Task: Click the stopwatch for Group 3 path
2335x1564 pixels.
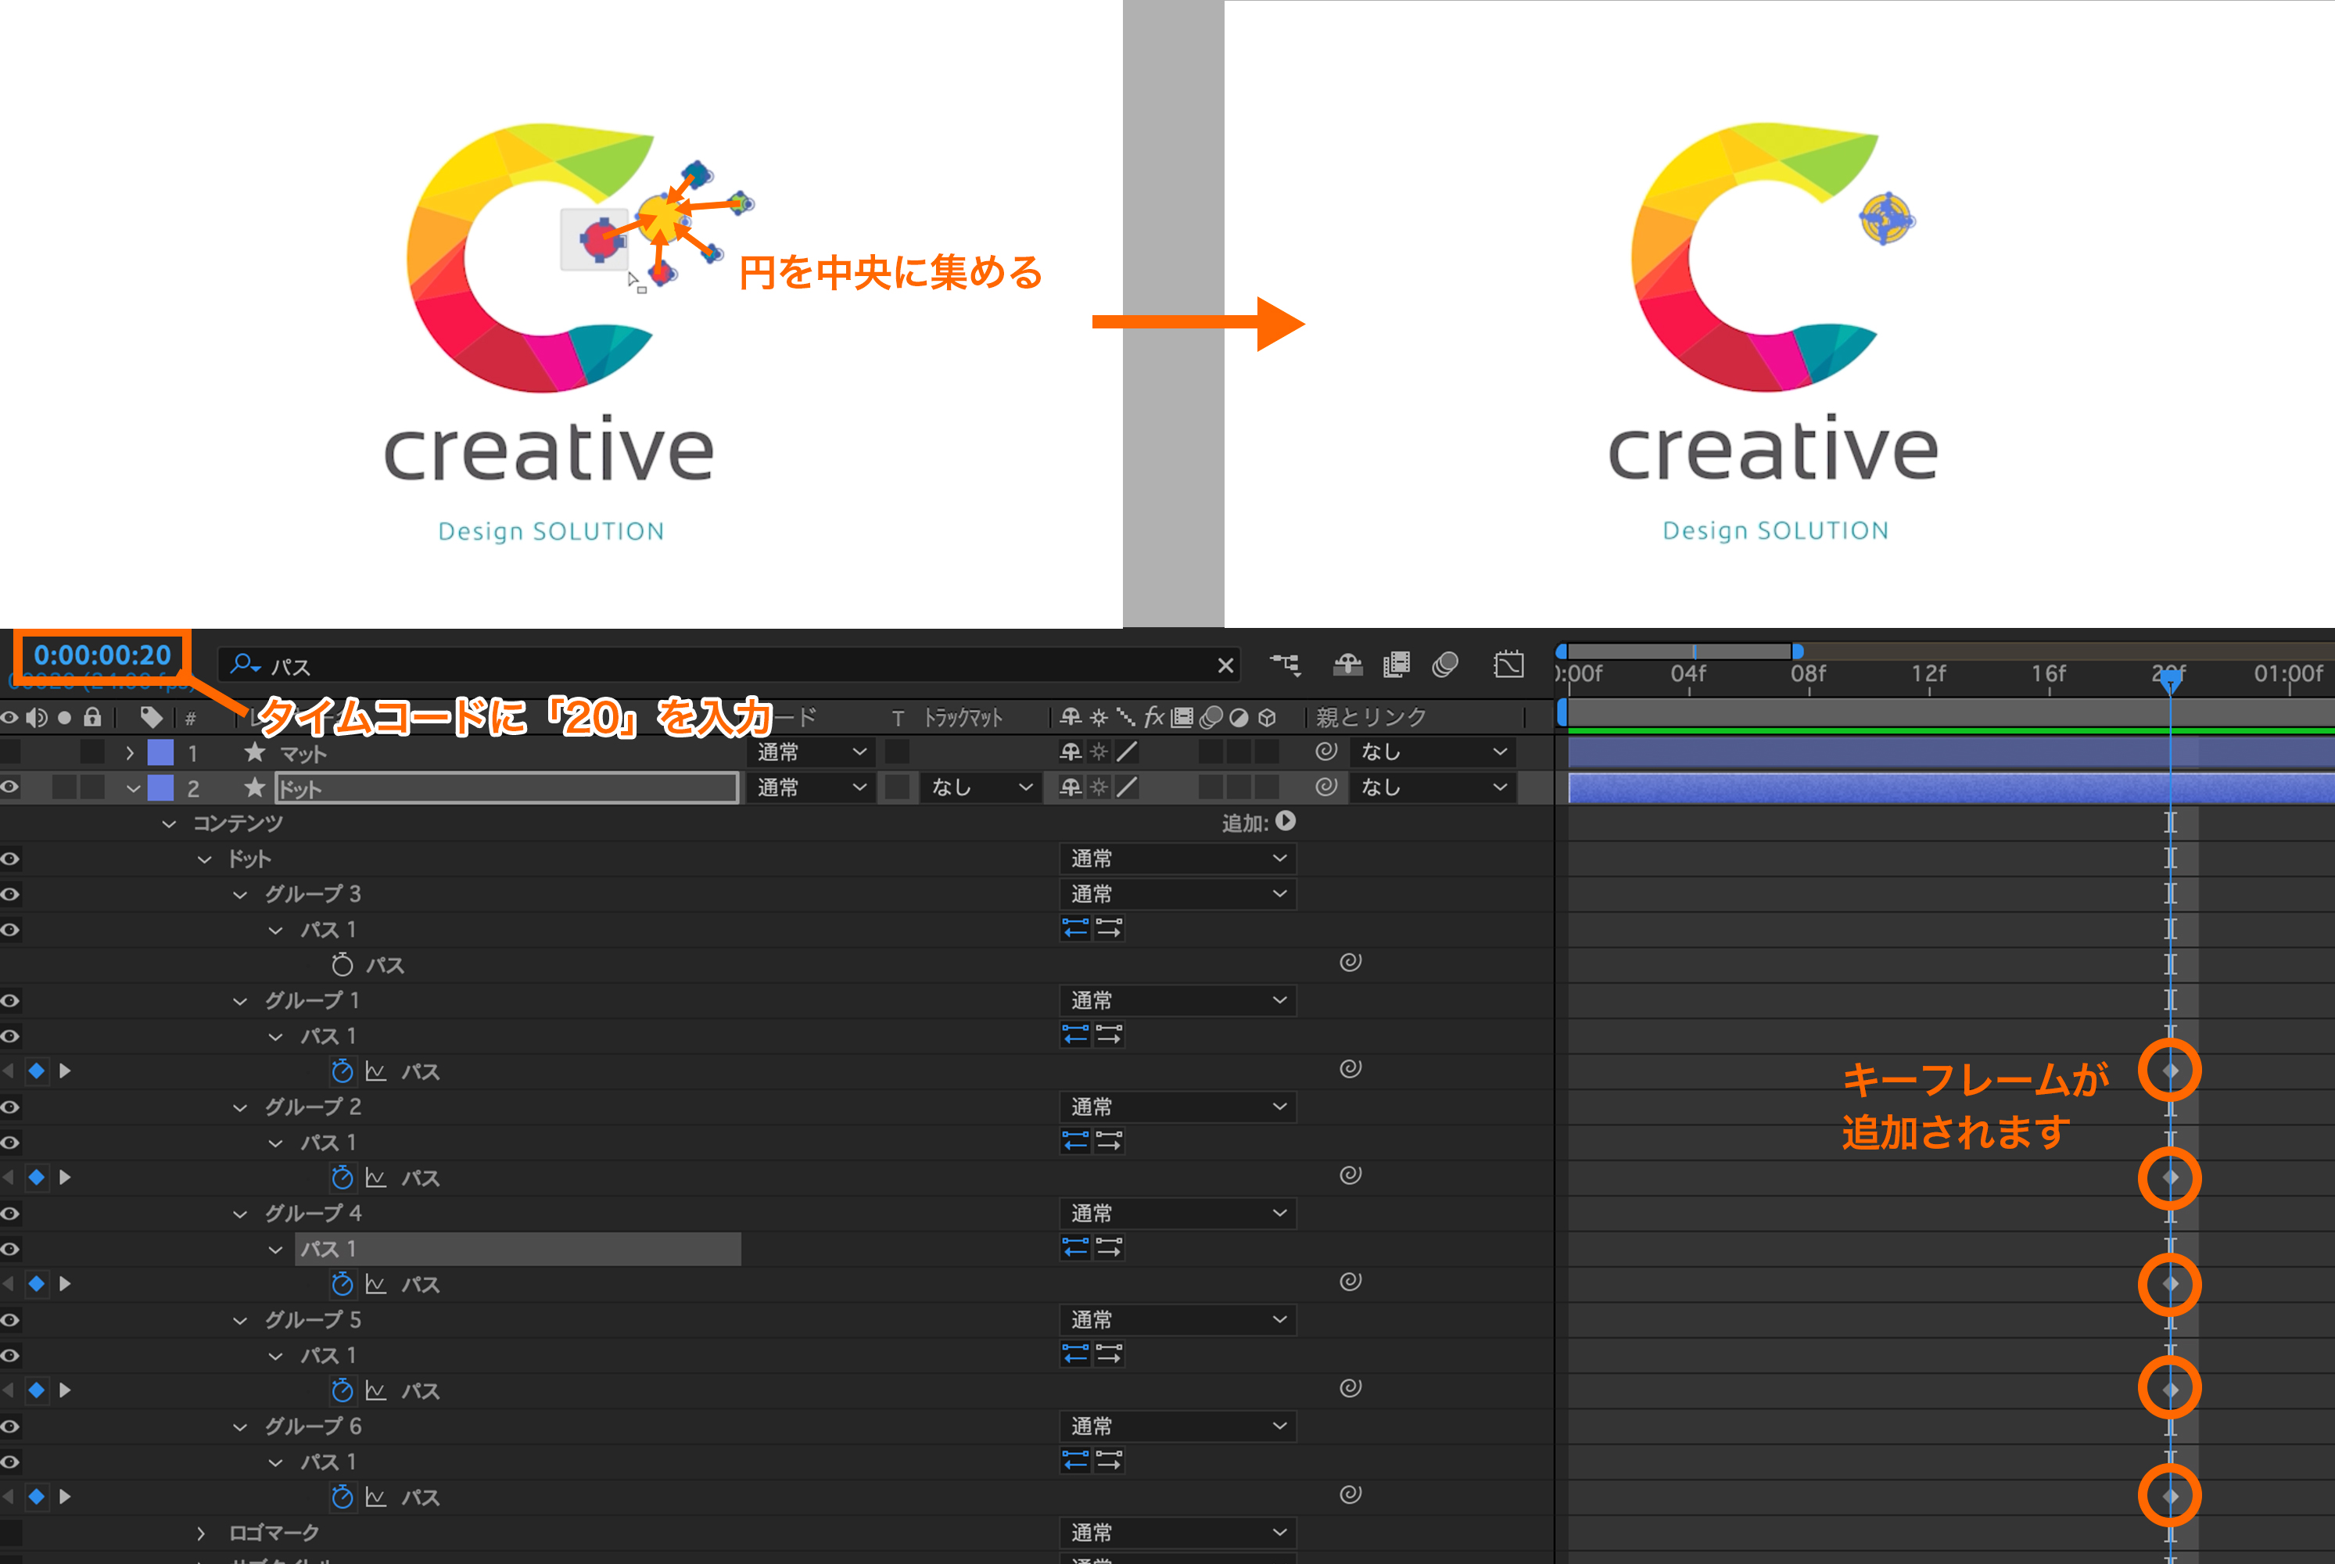Action: 343,964
